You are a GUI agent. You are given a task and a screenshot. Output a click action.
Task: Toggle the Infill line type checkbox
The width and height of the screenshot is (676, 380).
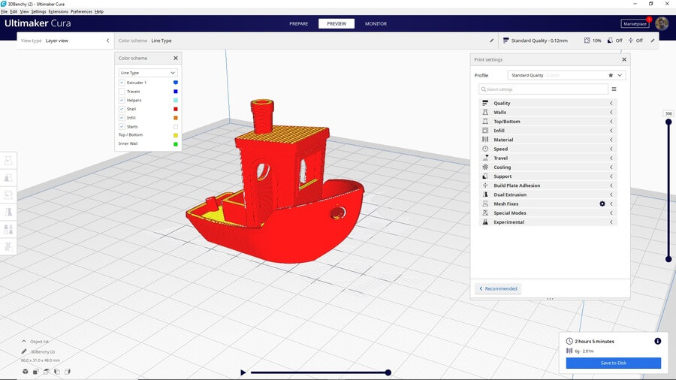point(122,117)
